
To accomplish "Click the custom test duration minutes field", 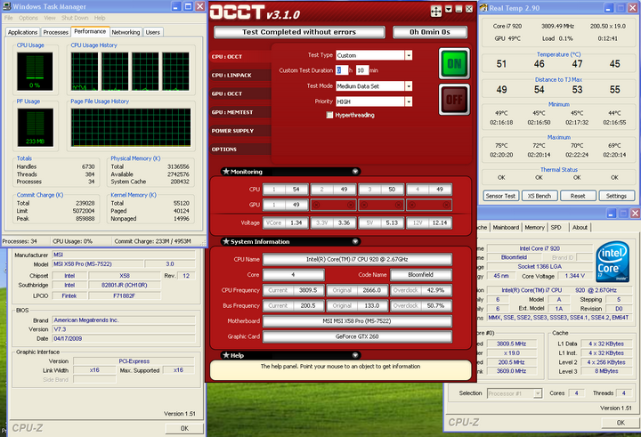I will coord(362,70).
